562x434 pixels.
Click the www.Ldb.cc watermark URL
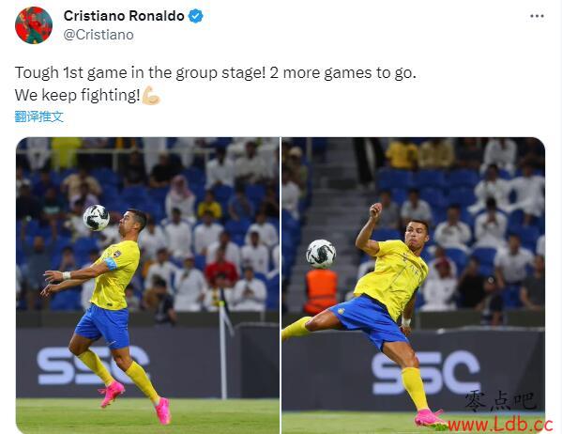[500, 425]
